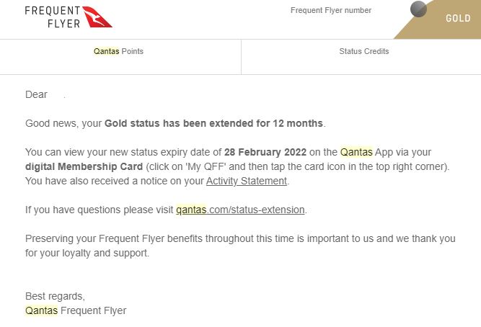Click the FREQUENT FLYER wordmark
481x327 pixels.
tap(50, 17)
